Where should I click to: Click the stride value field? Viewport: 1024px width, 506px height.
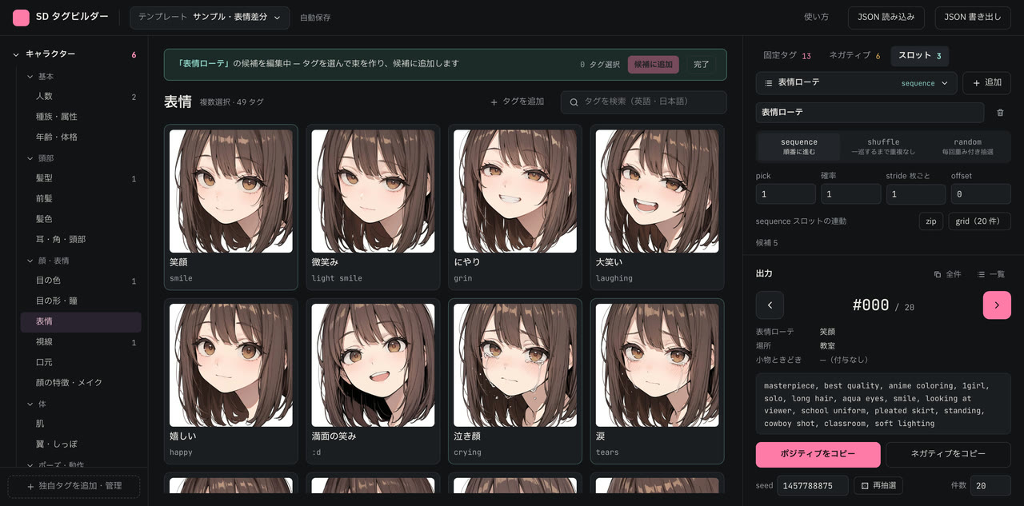(915, 194)
